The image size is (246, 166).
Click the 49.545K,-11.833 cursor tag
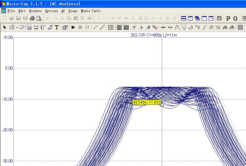147,102
